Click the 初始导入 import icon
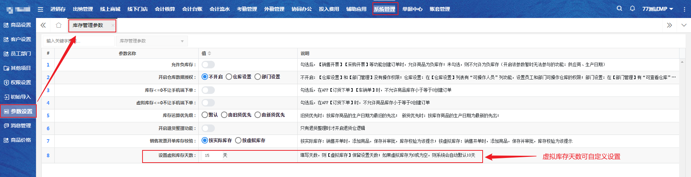This screenshot has width=691, height=177. (x=6, y=97)
